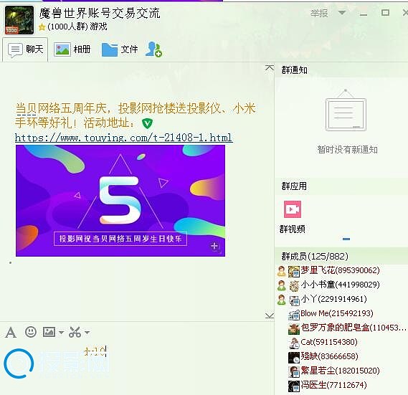Expand the dropdown arrow next to 举报
408x395 pixels.
click(x=342, y=12)
